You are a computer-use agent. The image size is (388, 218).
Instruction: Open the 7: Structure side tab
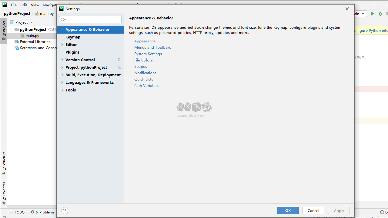tap(4, 163)
